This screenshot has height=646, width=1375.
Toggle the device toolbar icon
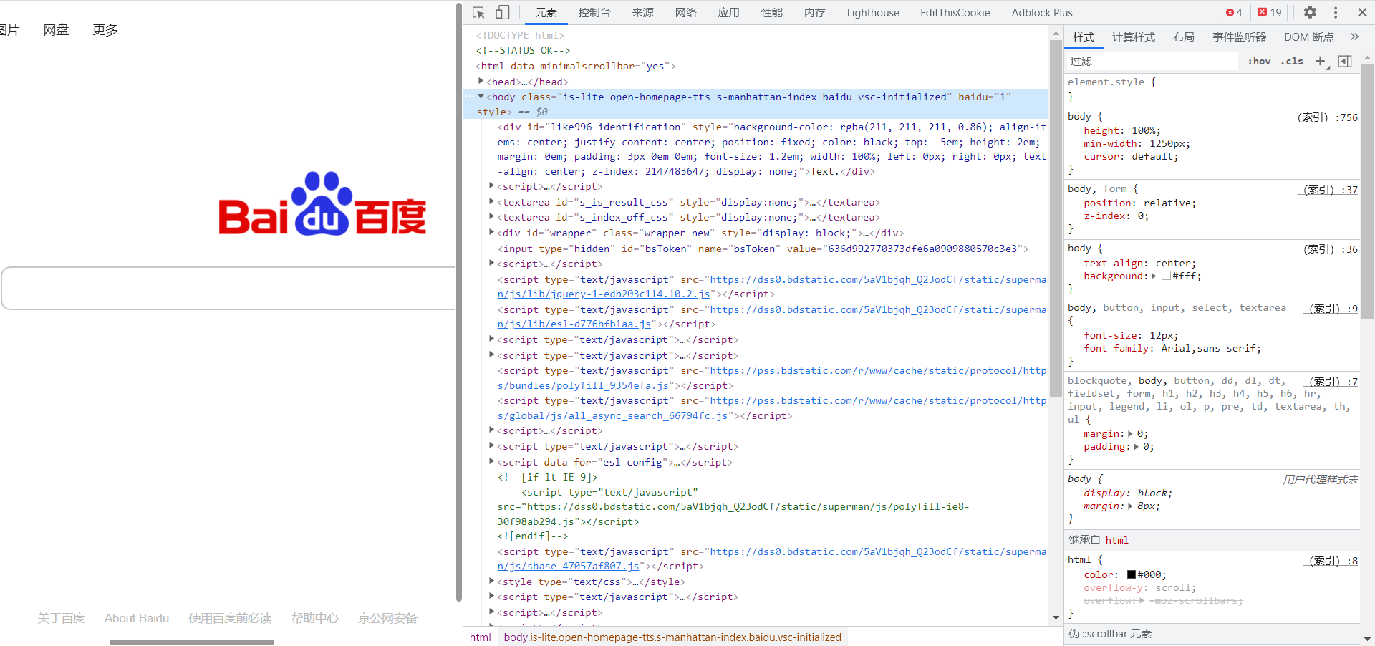pyautogui.click(x=502, y=12)
